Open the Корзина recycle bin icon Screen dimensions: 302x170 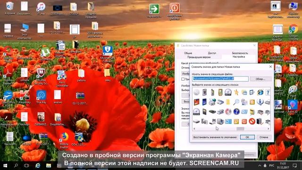[9, 8]
